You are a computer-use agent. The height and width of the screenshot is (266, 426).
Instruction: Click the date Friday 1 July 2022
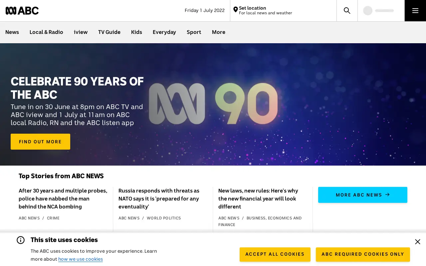(205, 11)
